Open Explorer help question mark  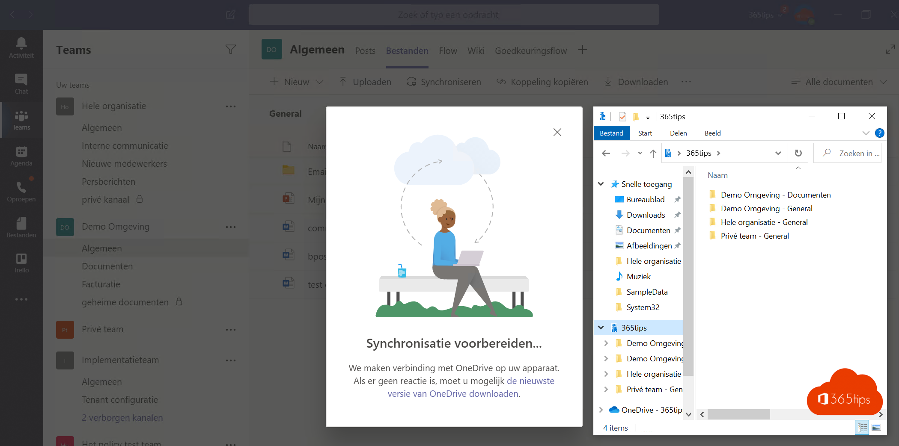[x=880, y=133]
